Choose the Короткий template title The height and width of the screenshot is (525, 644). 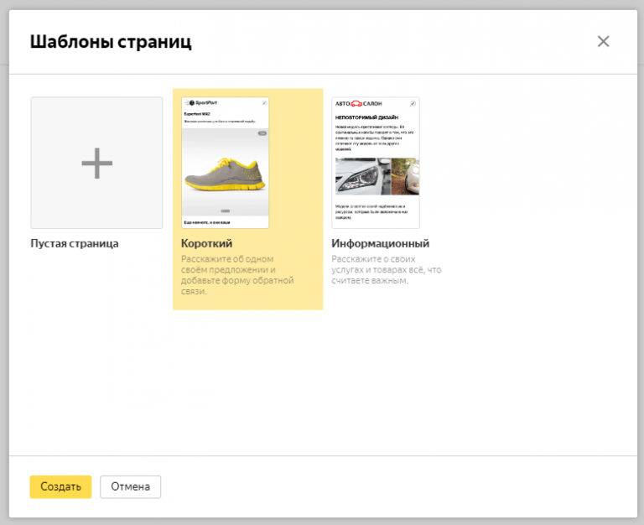(206, 243)
